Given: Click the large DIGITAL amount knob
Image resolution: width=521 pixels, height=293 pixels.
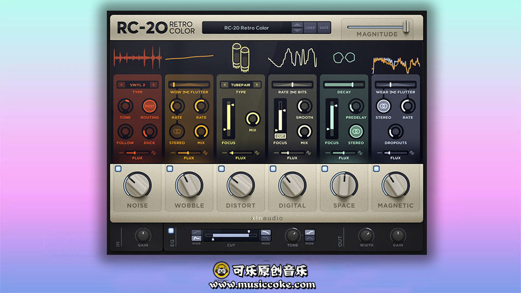Looking at the screenshot, I should [x=293, y=185].
